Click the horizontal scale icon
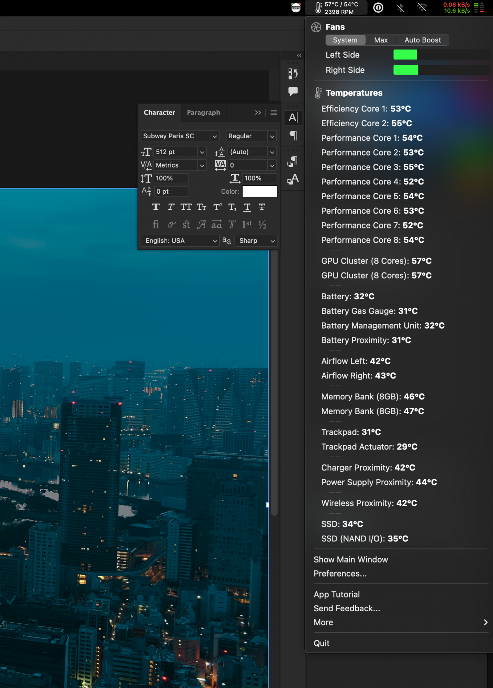 pos(235,178)
